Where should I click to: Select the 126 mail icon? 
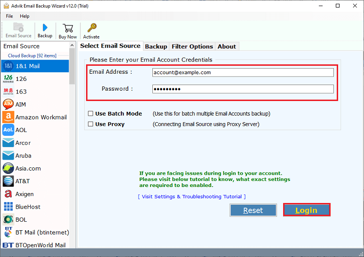coord(8,79)
